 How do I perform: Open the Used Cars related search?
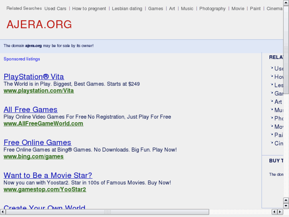pyautogui.click(x=55, y=8)
